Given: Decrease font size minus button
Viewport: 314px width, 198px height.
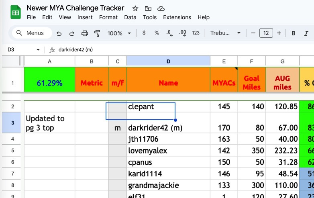Looking at the screenshot, I should 253,33.
